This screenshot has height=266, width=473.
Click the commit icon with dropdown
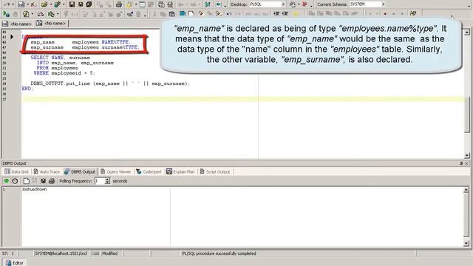293,4
